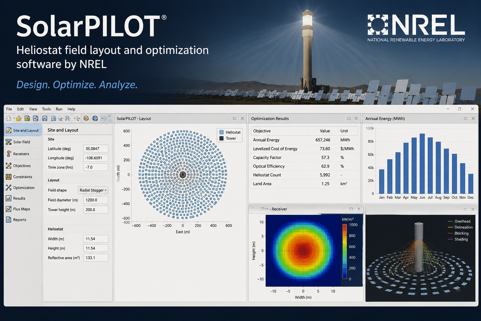Open the Reports sidebar page

pyautogui.click(x=23, y=220)
